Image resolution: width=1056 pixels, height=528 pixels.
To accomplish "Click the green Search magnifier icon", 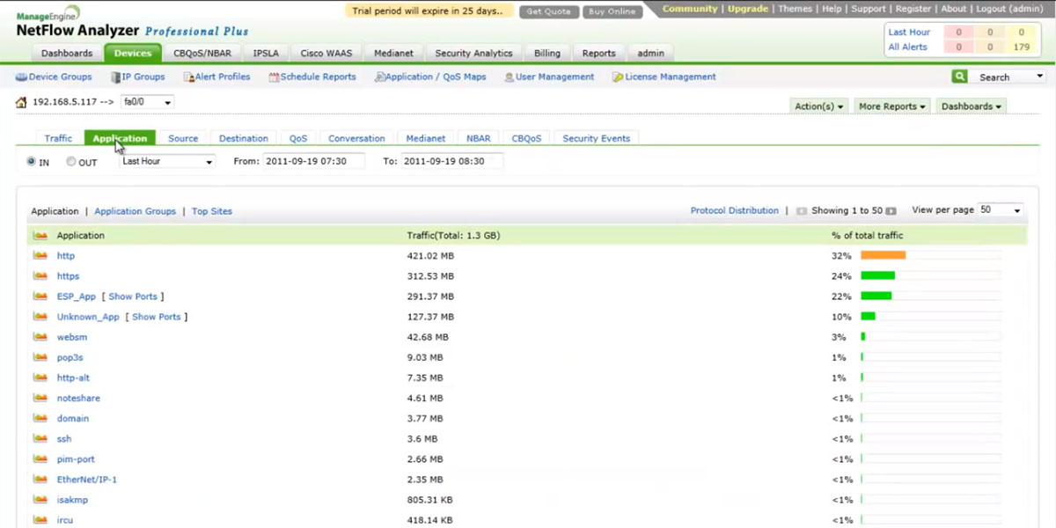I will [959, 77].
